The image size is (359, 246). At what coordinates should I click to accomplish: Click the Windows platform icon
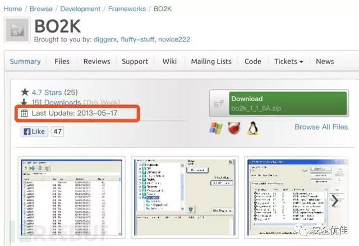click(x=216, y=129)
